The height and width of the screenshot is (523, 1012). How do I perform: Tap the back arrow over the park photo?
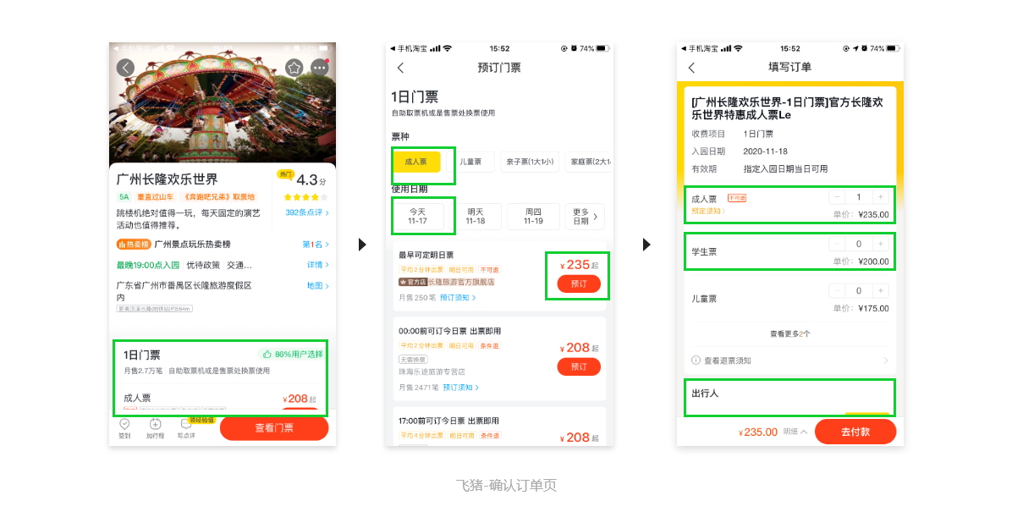125,68
